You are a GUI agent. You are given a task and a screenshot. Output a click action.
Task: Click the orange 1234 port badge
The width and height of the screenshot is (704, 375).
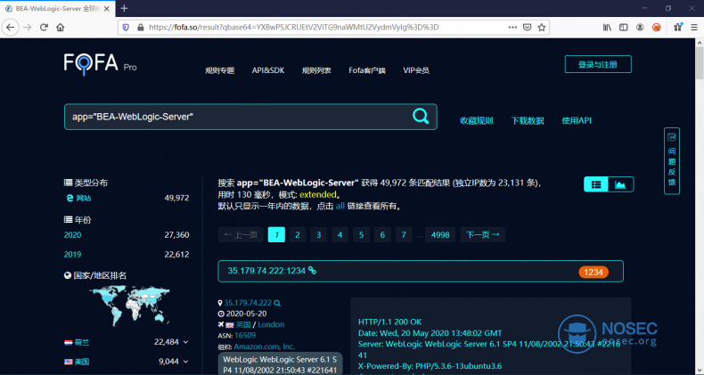tap(593, 273)
